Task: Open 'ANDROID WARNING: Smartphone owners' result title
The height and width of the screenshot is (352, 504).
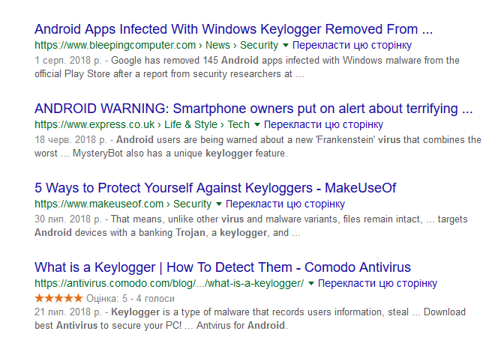Action: click(x=253, y=109)
